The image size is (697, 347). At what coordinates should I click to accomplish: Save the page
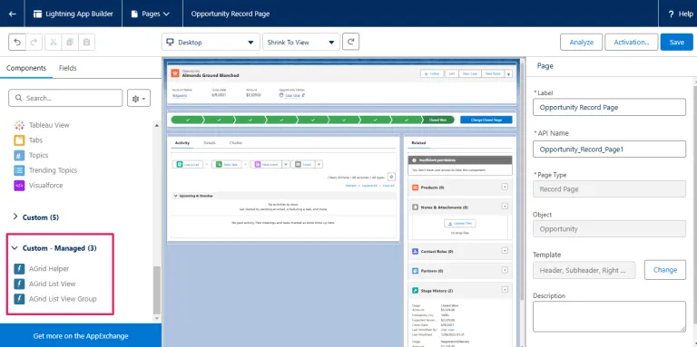676,43
